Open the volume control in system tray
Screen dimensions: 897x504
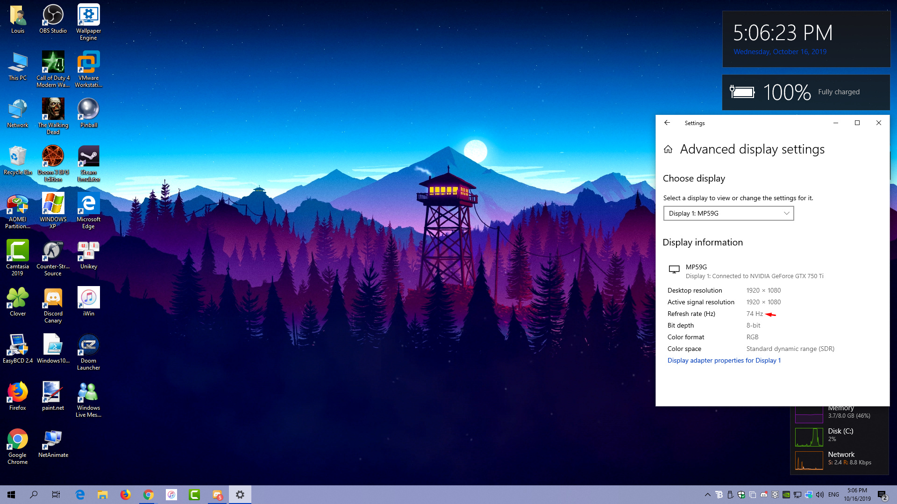pyautogui.click(x=820, y=495)
